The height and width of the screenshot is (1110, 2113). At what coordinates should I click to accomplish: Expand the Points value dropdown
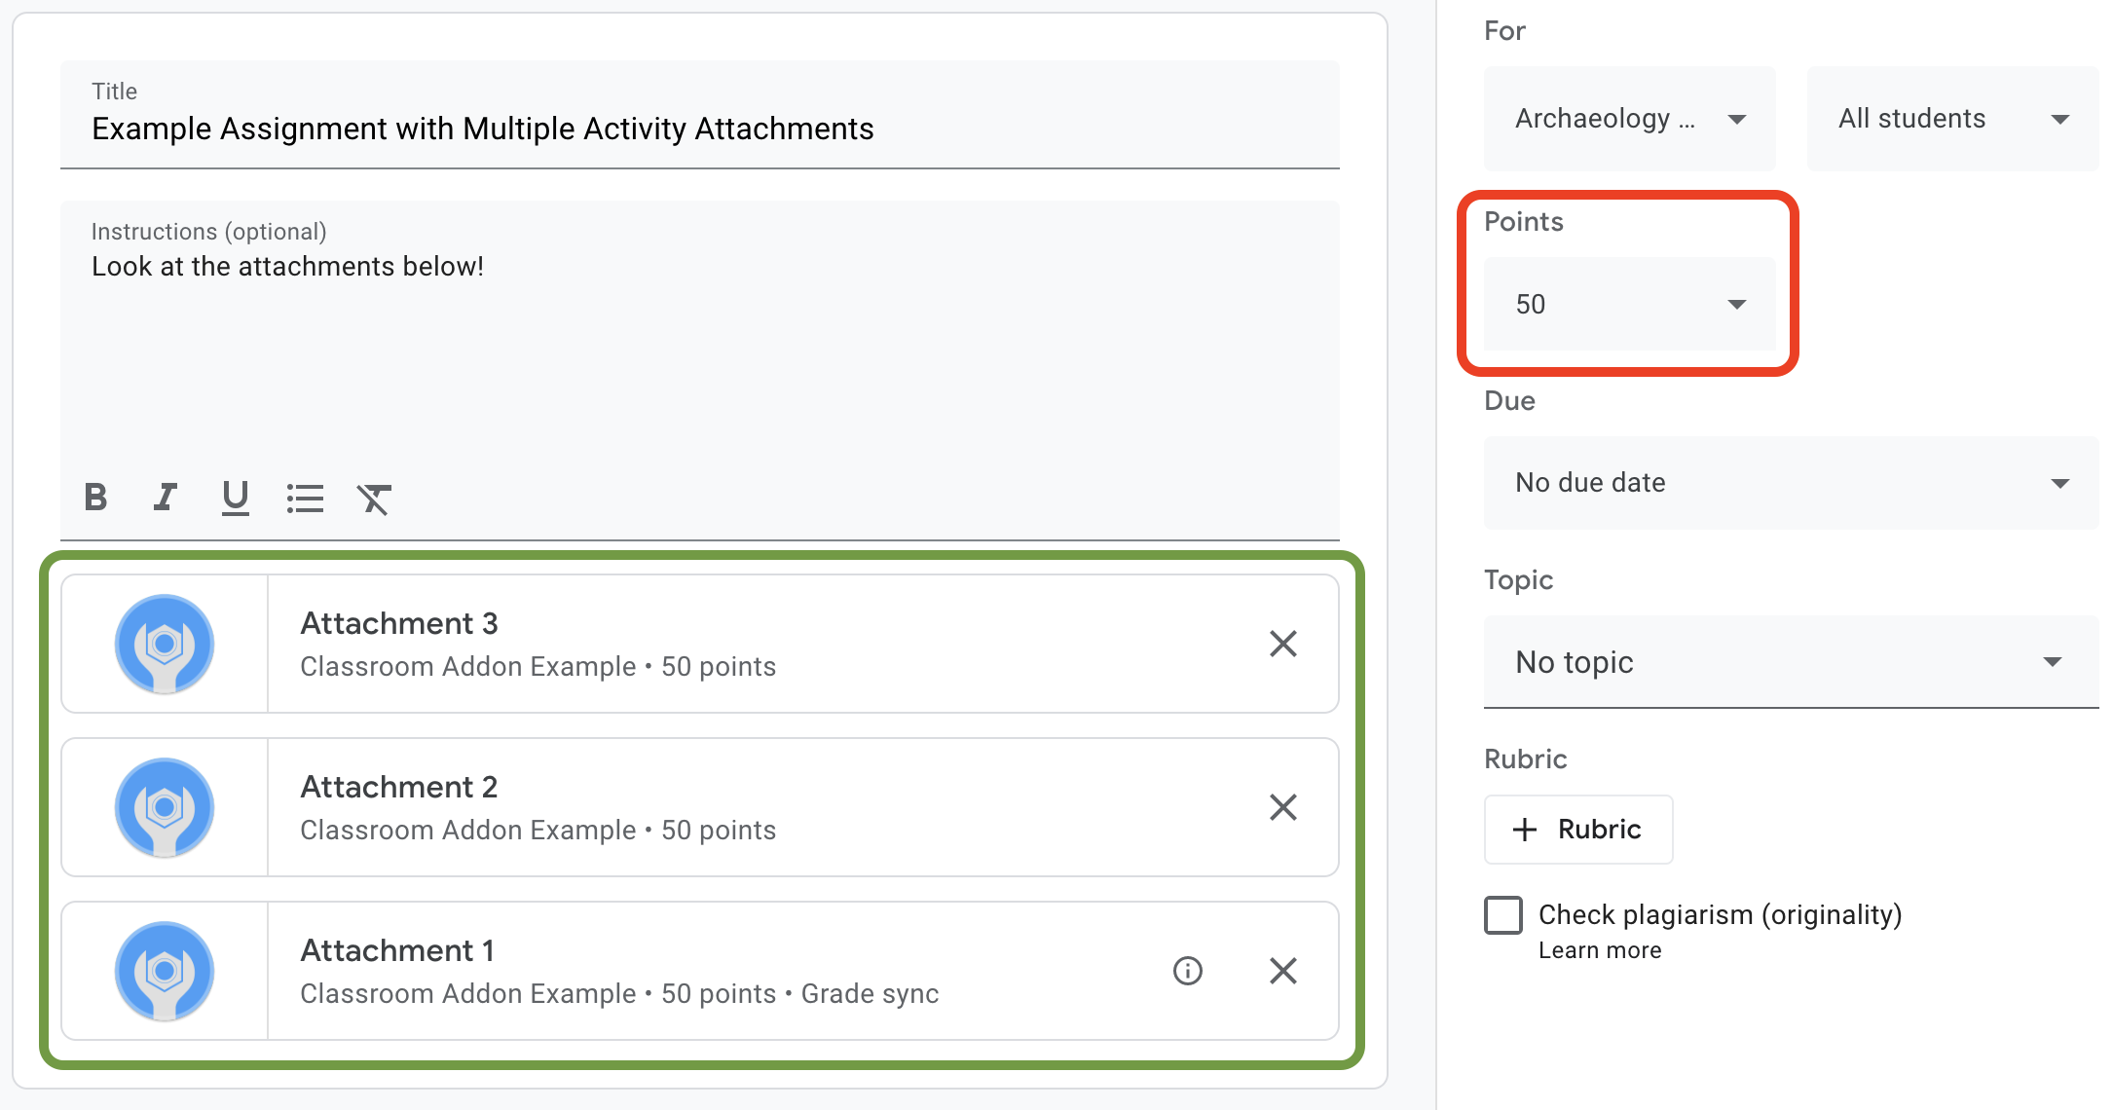click(x=1735, y=304)
